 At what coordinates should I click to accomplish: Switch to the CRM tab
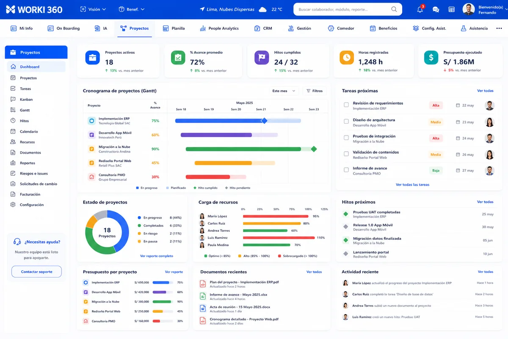pos(263,28)
